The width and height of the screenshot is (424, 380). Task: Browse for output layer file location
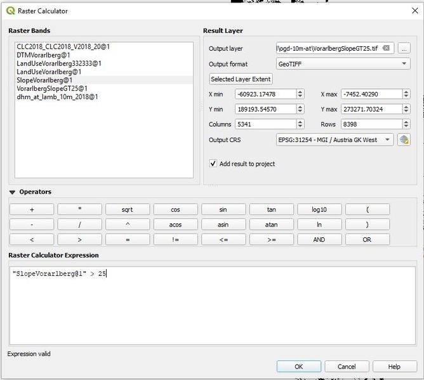tap(404, 48)
